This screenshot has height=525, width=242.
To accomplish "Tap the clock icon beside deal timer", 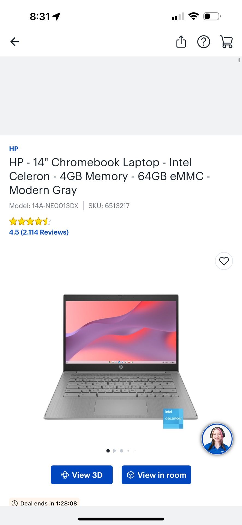I will (15, 503).
